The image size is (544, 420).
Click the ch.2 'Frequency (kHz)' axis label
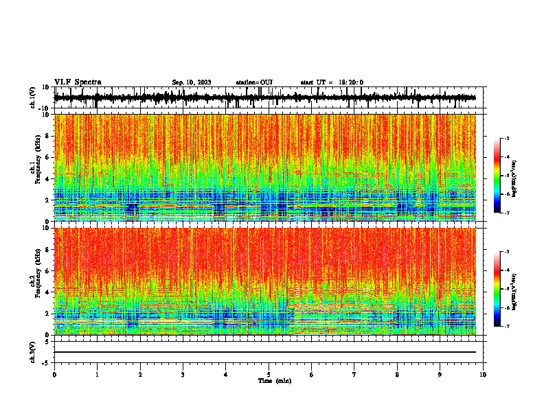tap(37, 273)
